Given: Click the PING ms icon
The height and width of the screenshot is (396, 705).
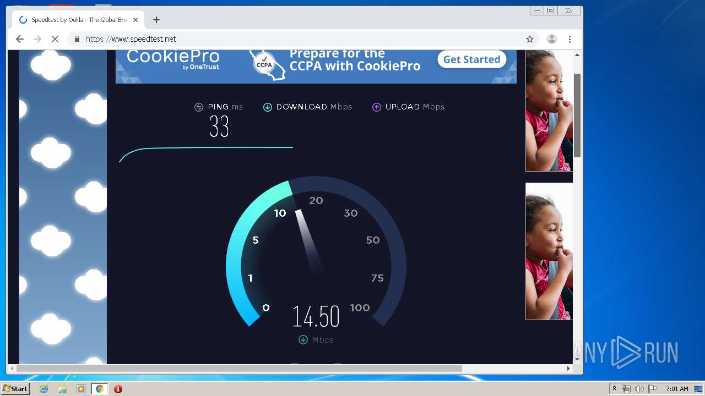Looking at the screenshot, I should coord(199,107).
